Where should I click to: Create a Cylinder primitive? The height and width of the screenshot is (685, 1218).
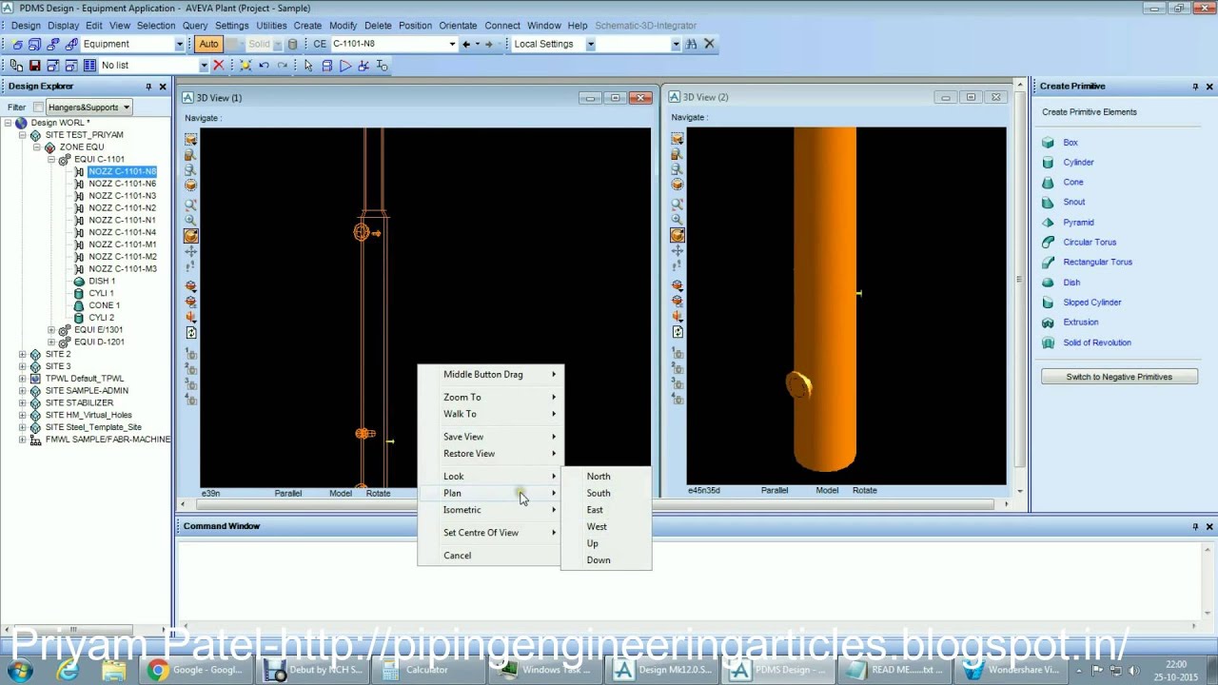1078,163
